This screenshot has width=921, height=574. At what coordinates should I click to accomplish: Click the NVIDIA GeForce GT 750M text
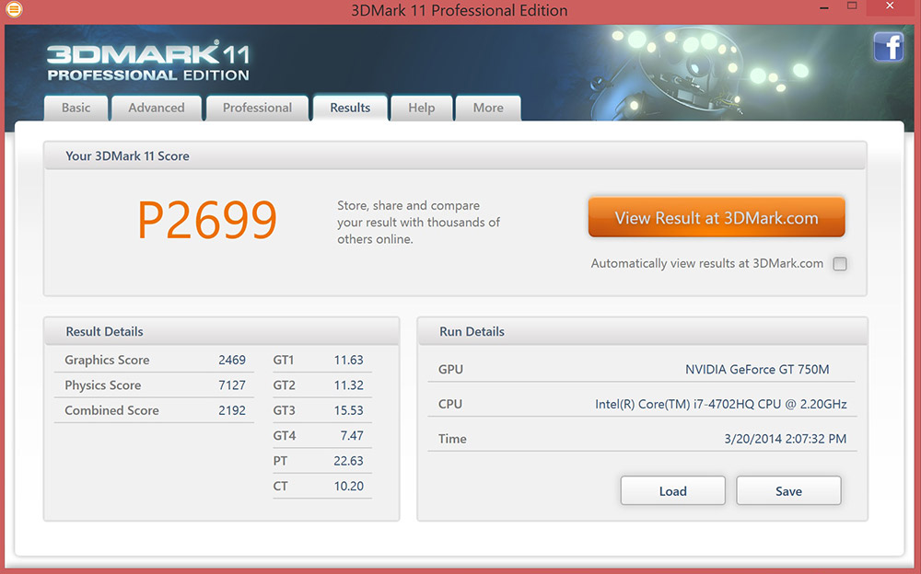pyautogui.click(x=757, y=369)
